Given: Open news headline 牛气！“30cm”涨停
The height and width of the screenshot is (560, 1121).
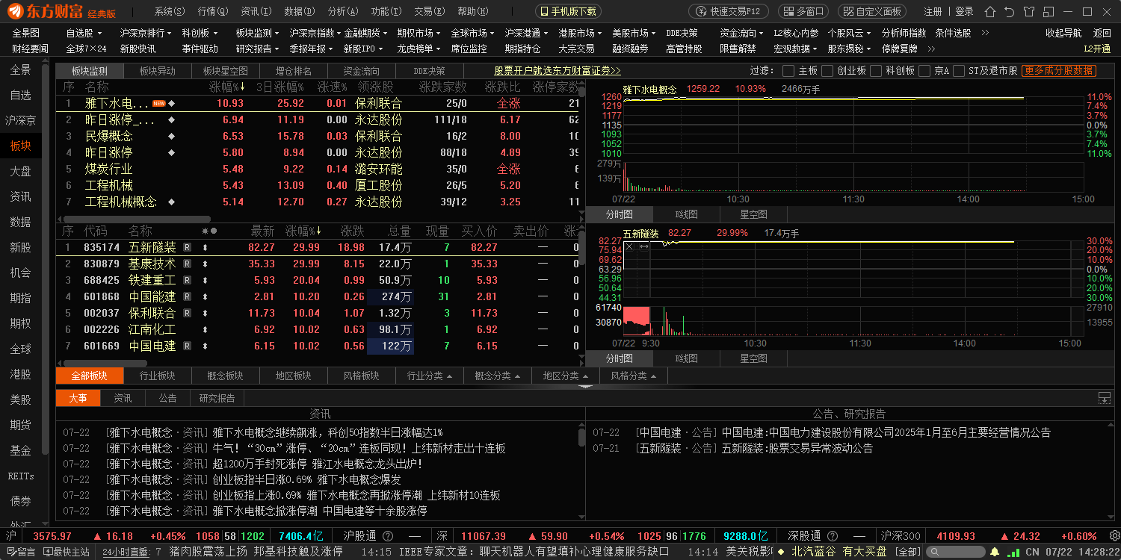Looking at the screenshot, I should pos(359,448).
